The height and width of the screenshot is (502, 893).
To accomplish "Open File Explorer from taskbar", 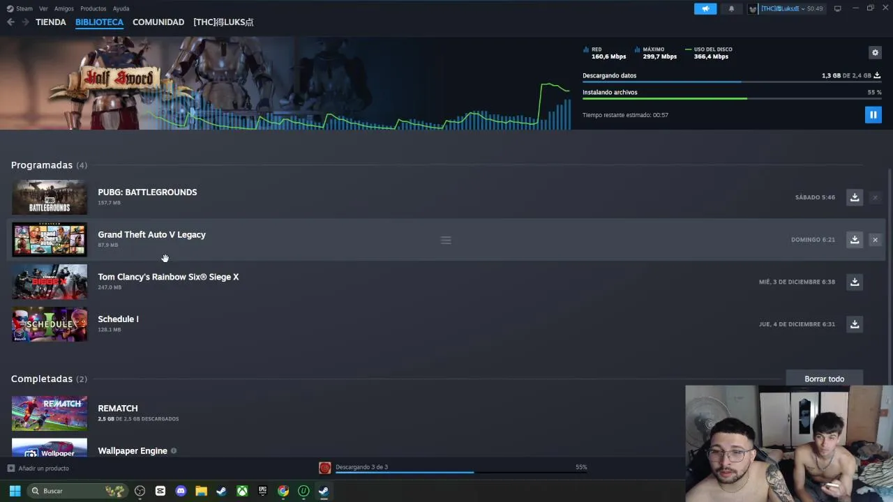I will (x=201, y=491).
